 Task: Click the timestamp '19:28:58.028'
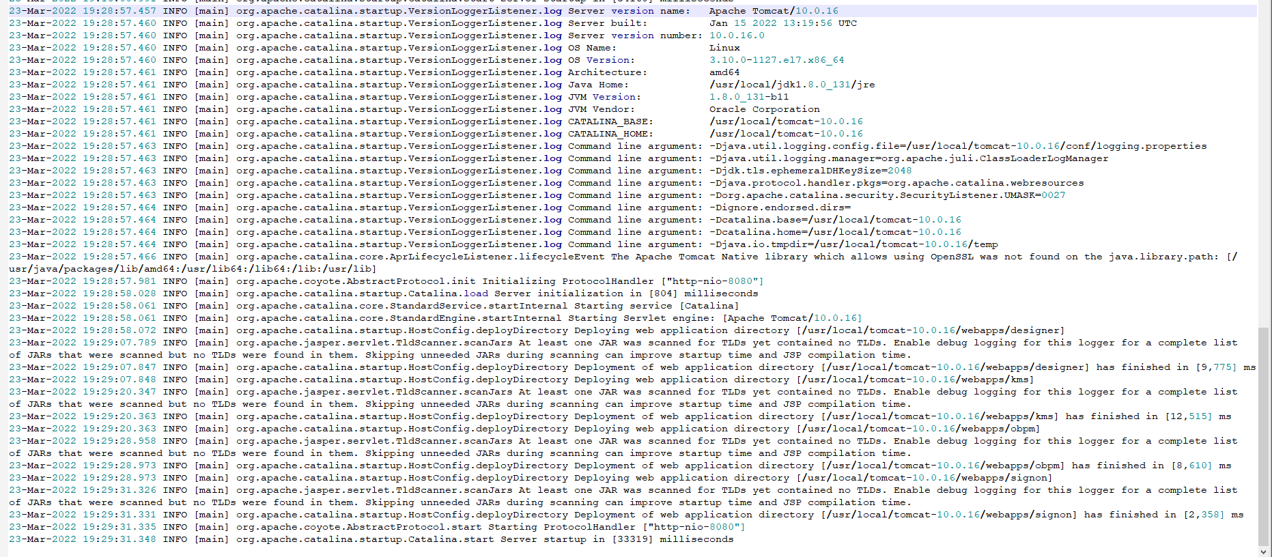click(119, 294)
